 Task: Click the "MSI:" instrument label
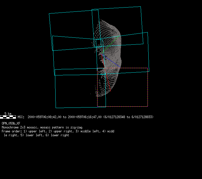(21, 117)
